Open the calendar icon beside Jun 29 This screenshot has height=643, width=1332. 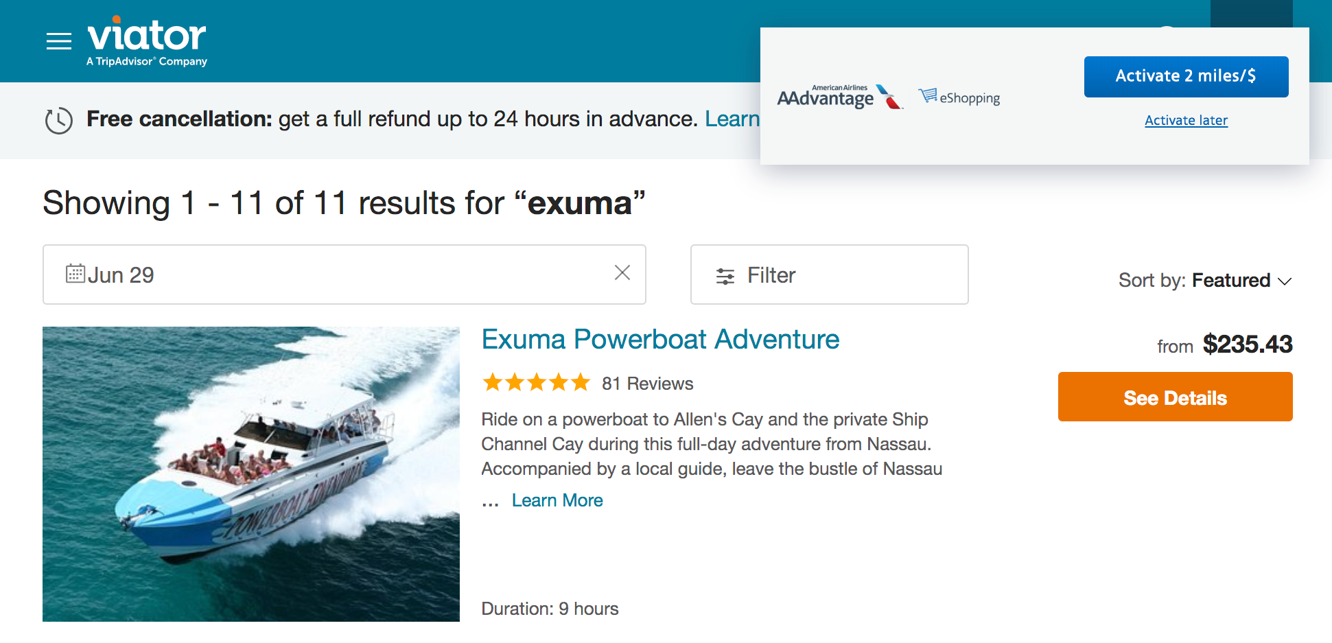pos(75,274)
